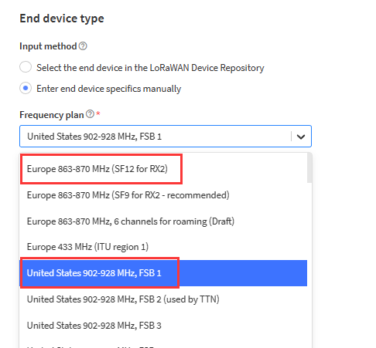The image size is (376, 348).
Task: Click the help icon beside Input method
Action: tap(83, 46)
